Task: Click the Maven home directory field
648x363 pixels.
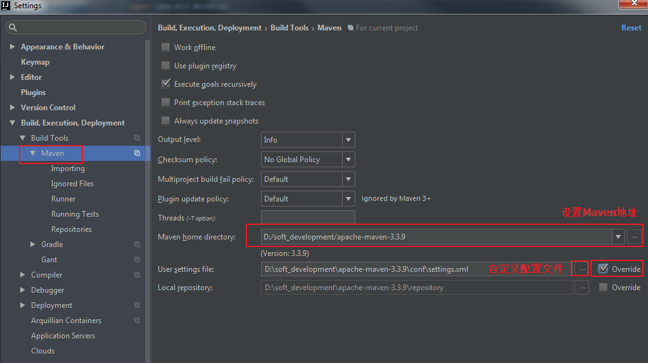Action: [x=436, y=237]
